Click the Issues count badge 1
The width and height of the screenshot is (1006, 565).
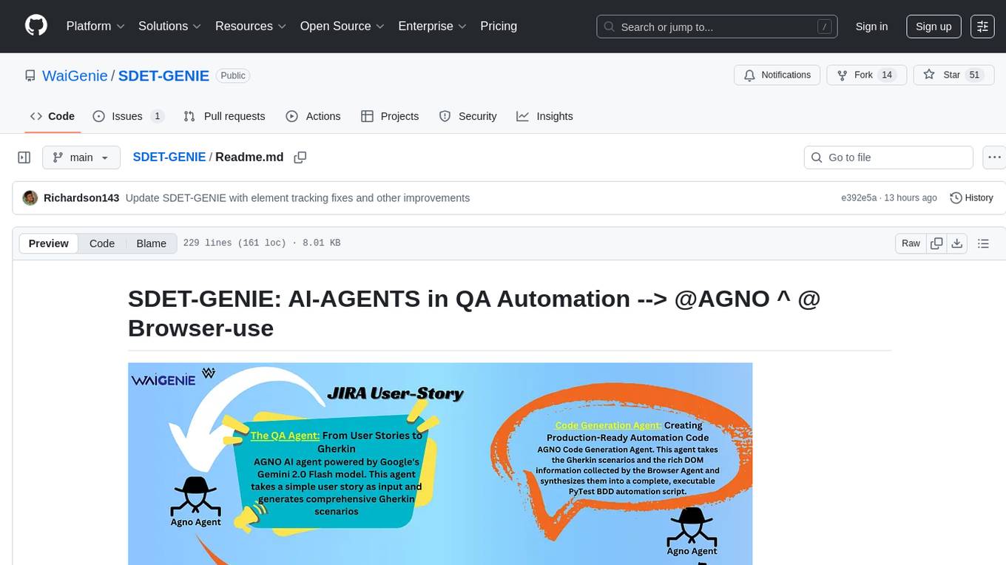click(x=157, y=116)
